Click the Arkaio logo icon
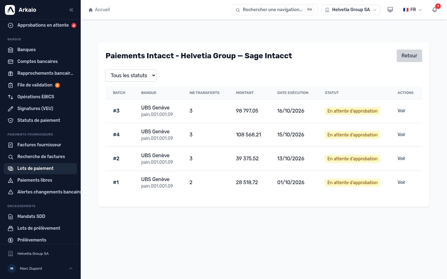The height and width of the screenshot is (279, 447). (x=10, y=10)
